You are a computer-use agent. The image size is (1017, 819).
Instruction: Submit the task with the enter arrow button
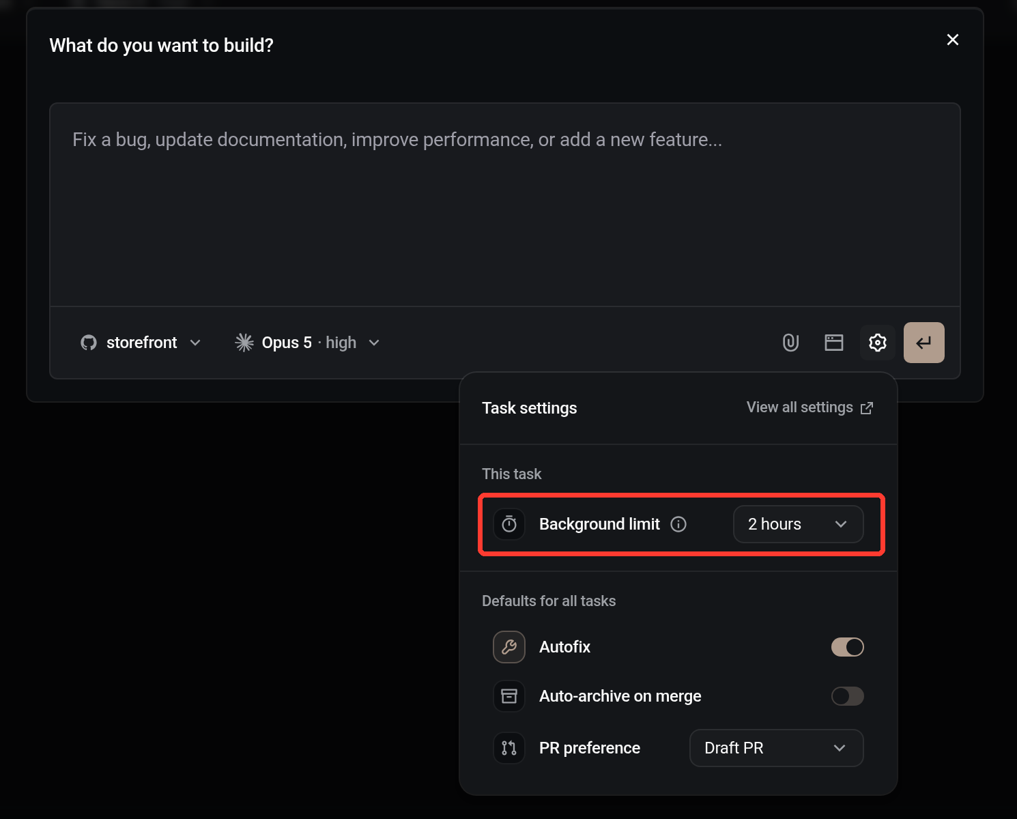point(924,343)
